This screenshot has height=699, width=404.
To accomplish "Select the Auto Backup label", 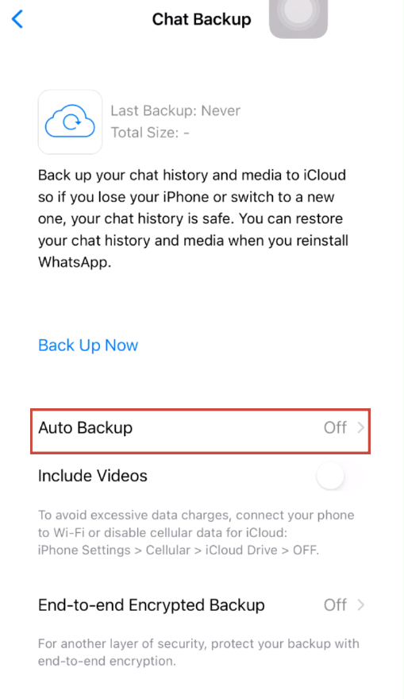I will [85, 428].
